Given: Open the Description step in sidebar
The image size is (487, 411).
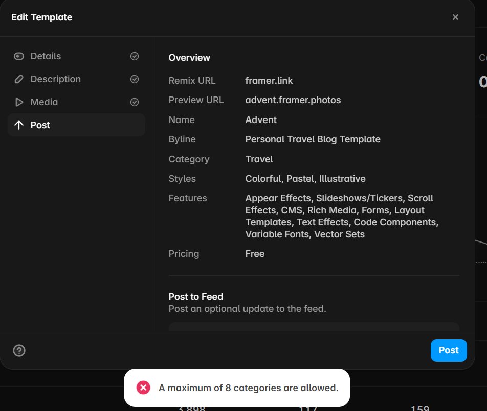Looking at the screenshot, I should (76, 79).
